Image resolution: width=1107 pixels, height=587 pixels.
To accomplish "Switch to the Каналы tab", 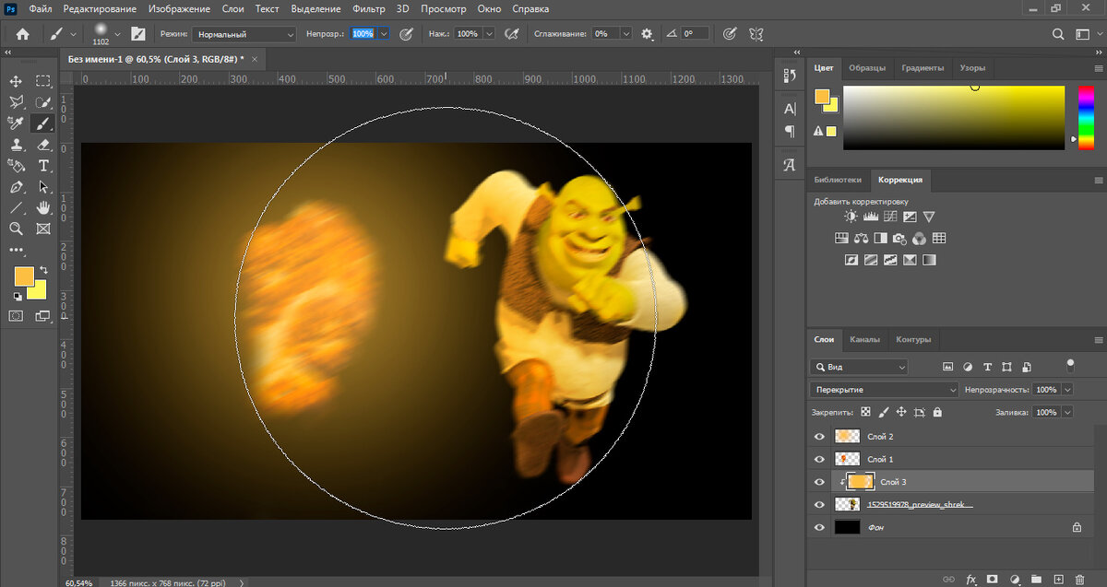I will tap(864, 339).
